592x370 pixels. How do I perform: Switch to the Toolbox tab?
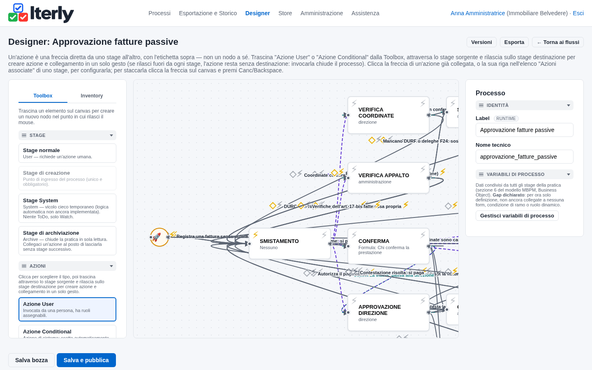[x=43, y=96]
